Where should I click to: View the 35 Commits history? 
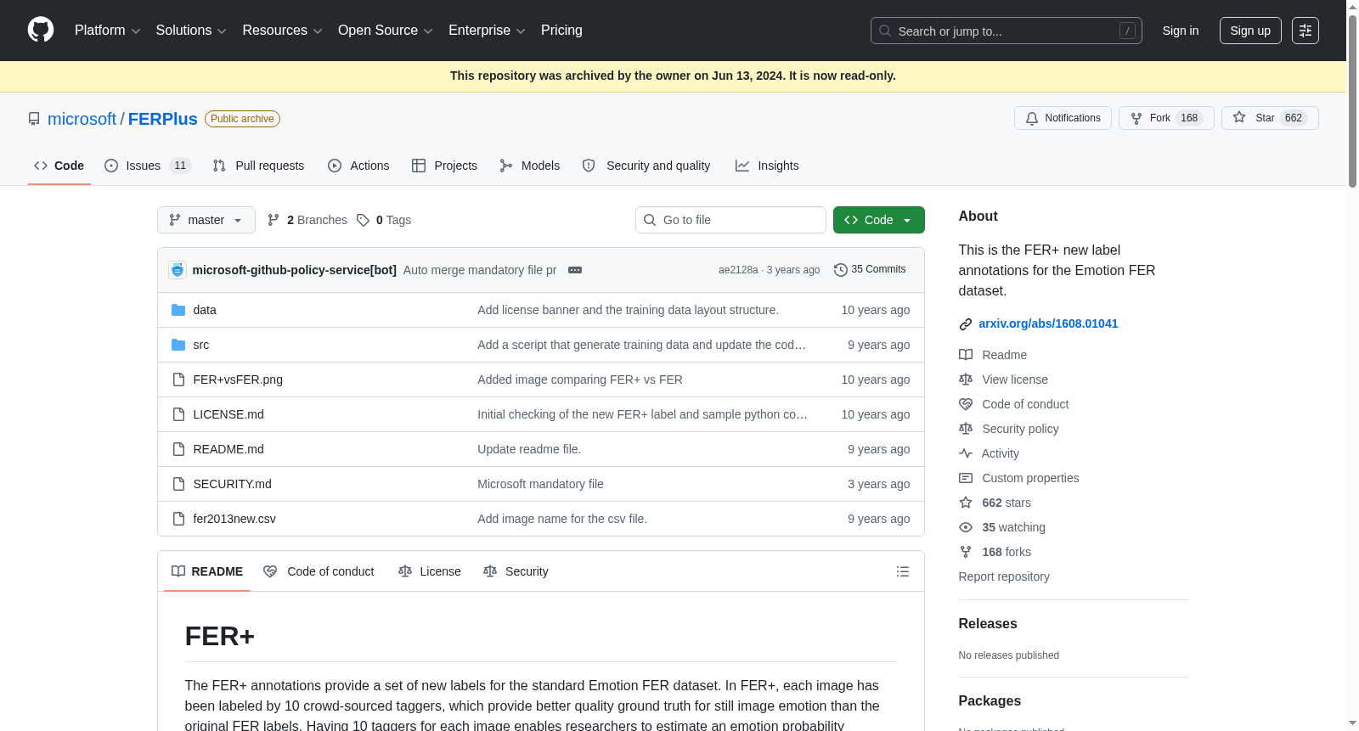[870, 270]
